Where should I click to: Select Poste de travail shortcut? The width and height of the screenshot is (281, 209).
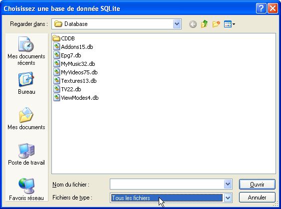coord(26,154)
